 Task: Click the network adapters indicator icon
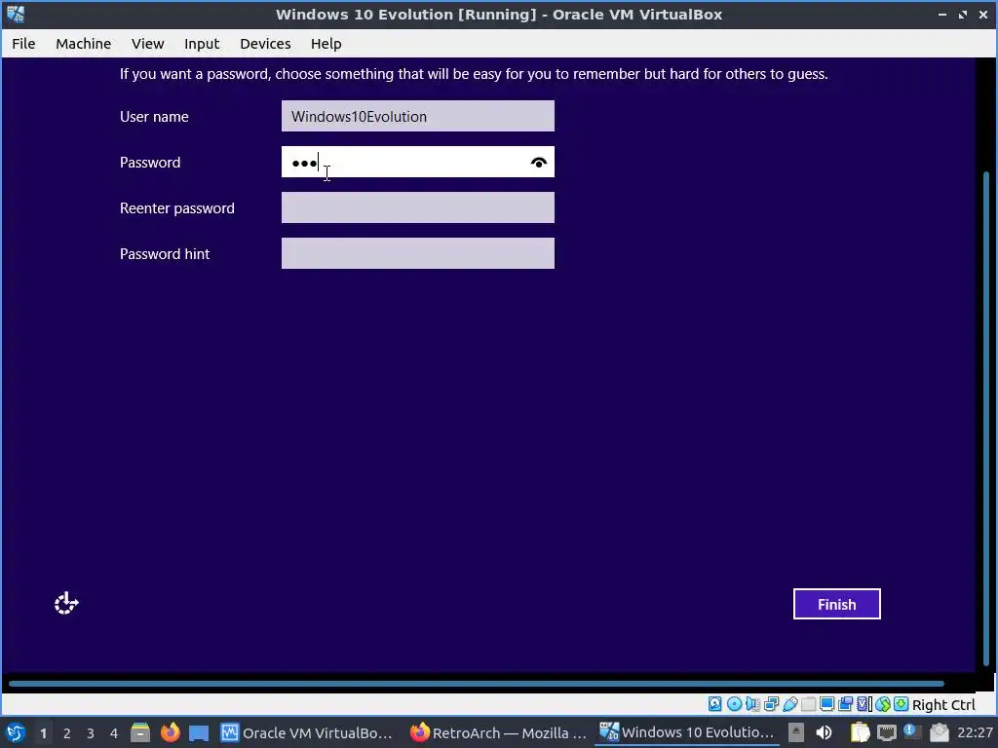coord(772,704)
